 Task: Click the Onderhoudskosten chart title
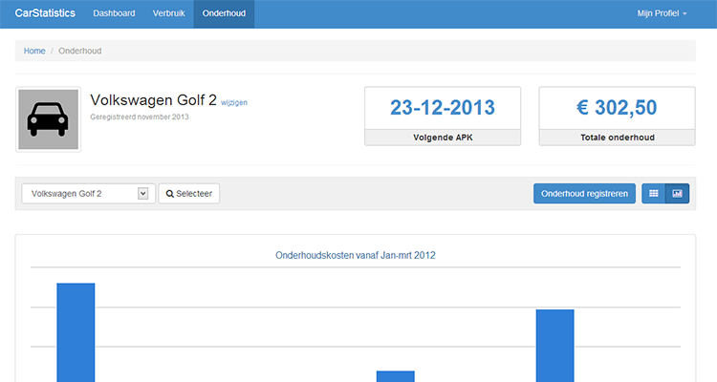click(x=356, y=256)
